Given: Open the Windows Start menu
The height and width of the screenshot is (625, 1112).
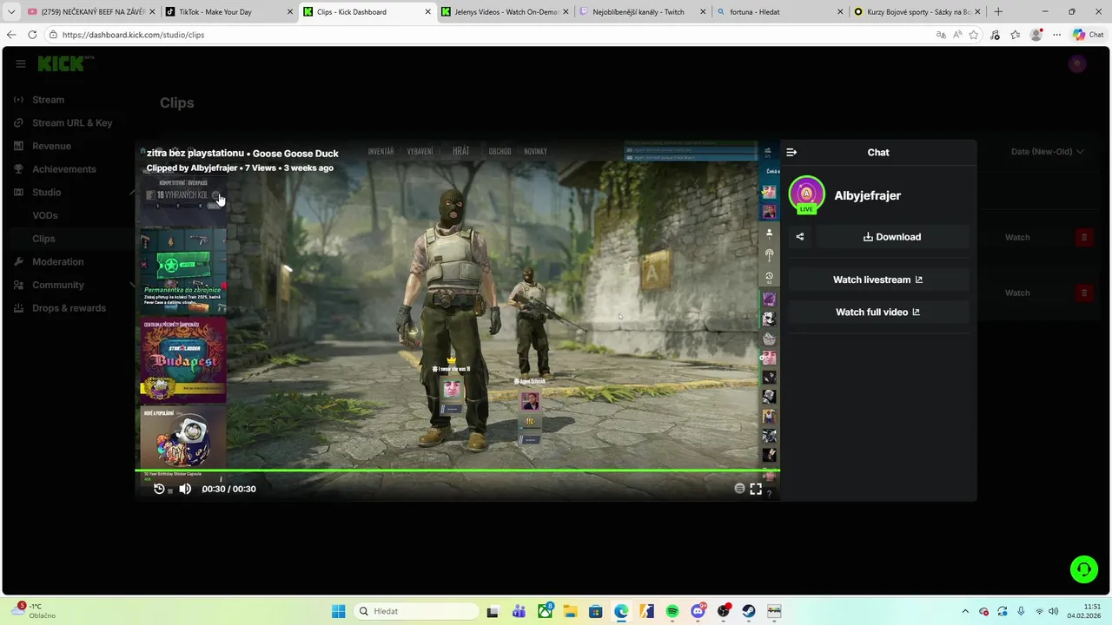Looking at the screenshot, I should click(x=339, y=611).
